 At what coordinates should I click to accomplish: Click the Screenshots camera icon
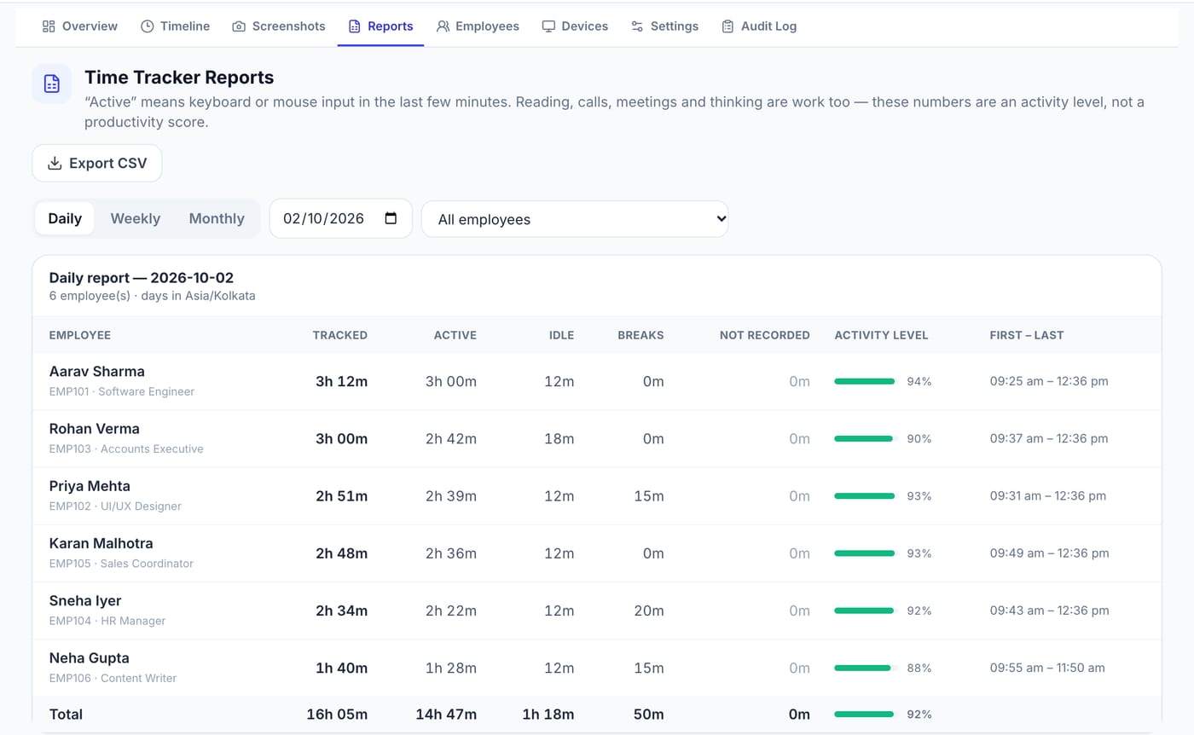pos(239,26)
